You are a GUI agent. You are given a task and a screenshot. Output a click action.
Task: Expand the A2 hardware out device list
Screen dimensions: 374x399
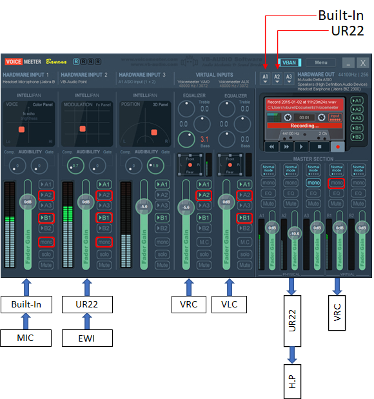pyautogui.click(x=277, y=79)
